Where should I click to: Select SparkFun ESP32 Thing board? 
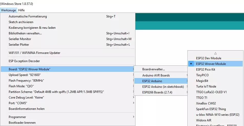click(x=215, y=109)
